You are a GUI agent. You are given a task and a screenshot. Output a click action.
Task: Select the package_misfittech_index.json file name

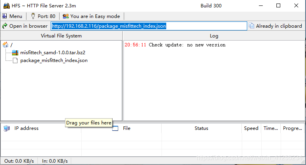click(54, 60)
